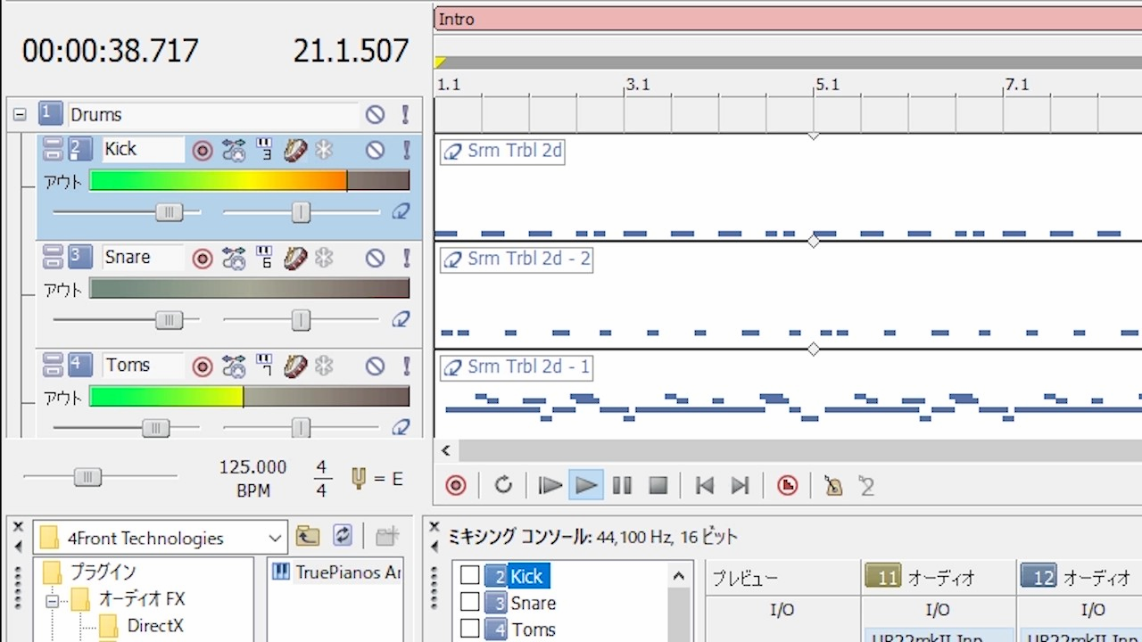
Task: Arm recording on the Kick track
Action: 203,150
